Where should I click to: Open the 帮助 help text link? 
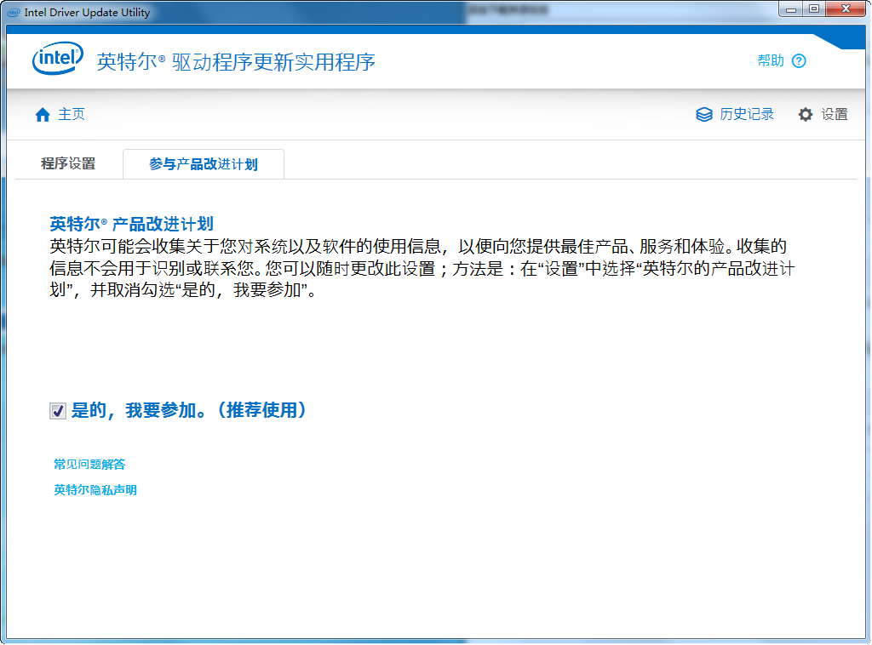(x=770, y=61)
